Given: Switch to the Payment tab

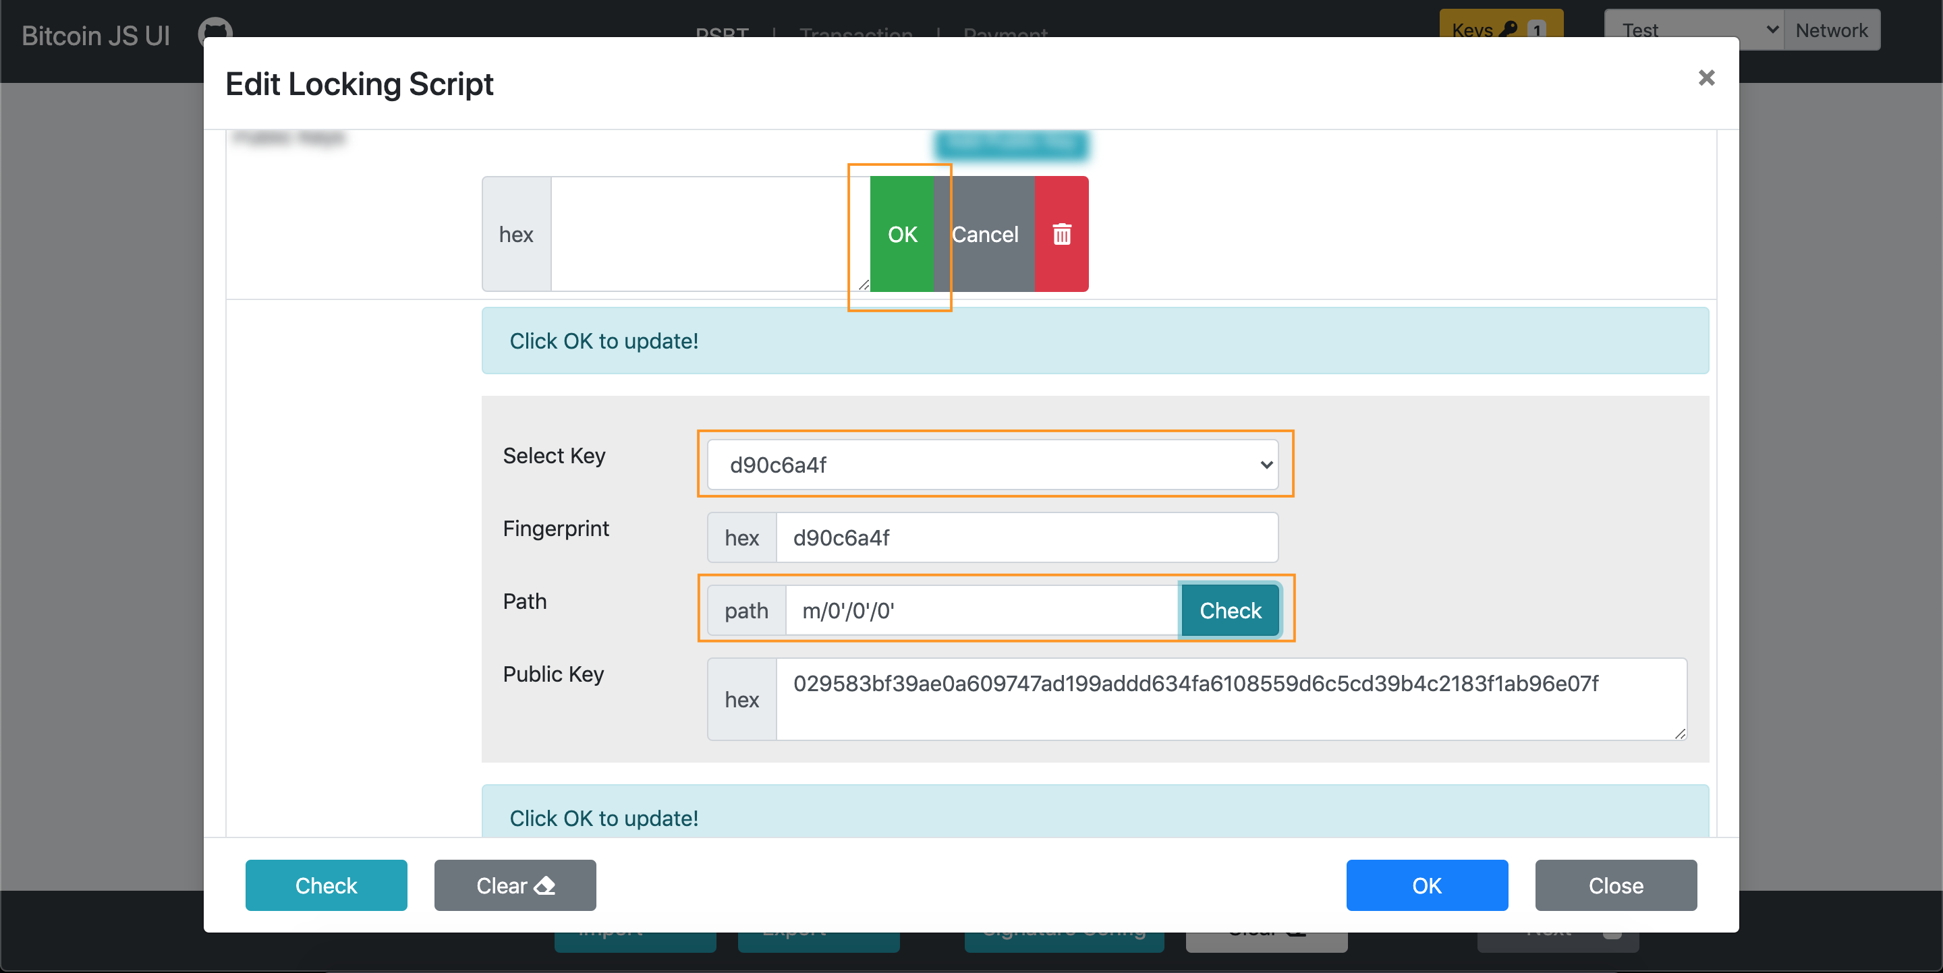Looking at the screenshot, I should pyautogui.click(x=1005, y=33).
